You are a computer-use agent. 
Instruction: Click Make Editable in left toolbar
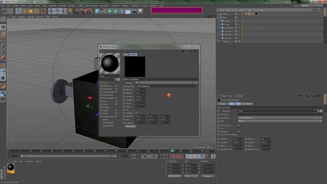tap(3, 19)
